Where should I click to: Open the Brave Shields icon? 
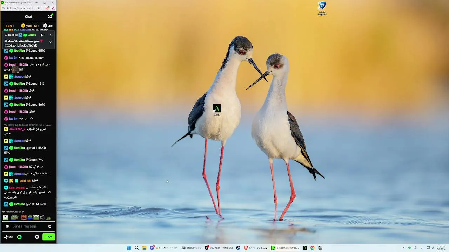tap(48, 8)
